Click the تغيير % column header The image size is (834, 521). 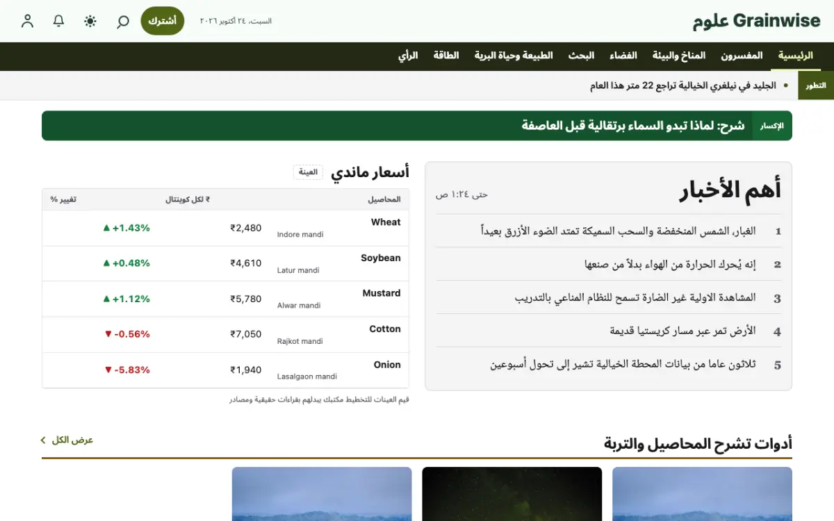pos(63,199)
